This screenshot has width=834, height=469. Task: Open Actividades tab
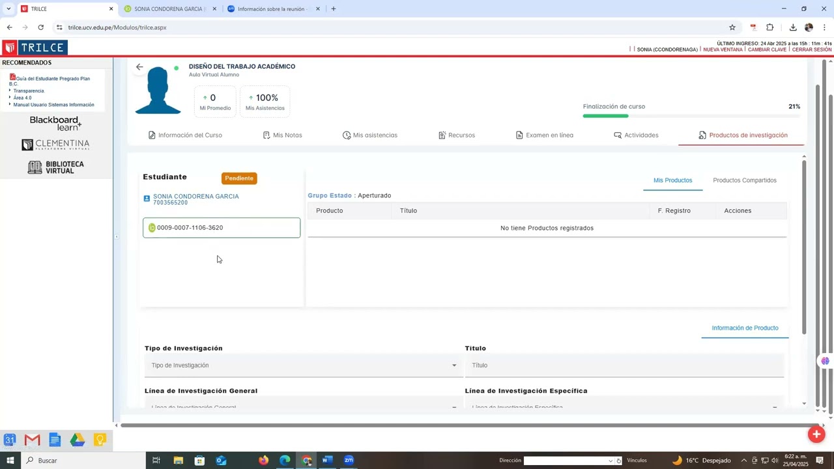(x=636, y=135)
